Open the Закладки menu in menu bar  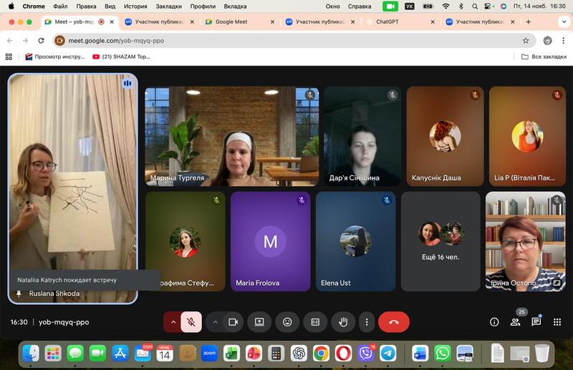(x=168, y=6)
